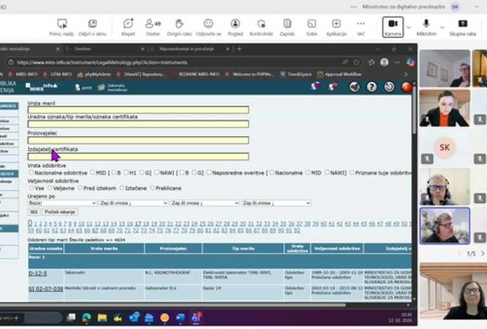
Task: Click the Proizvajalec input field
Action: (138, 140)
